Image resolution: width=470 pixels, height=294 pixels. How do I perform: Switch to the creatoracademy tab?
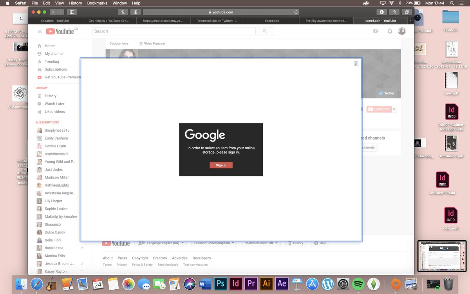[163, 21]
